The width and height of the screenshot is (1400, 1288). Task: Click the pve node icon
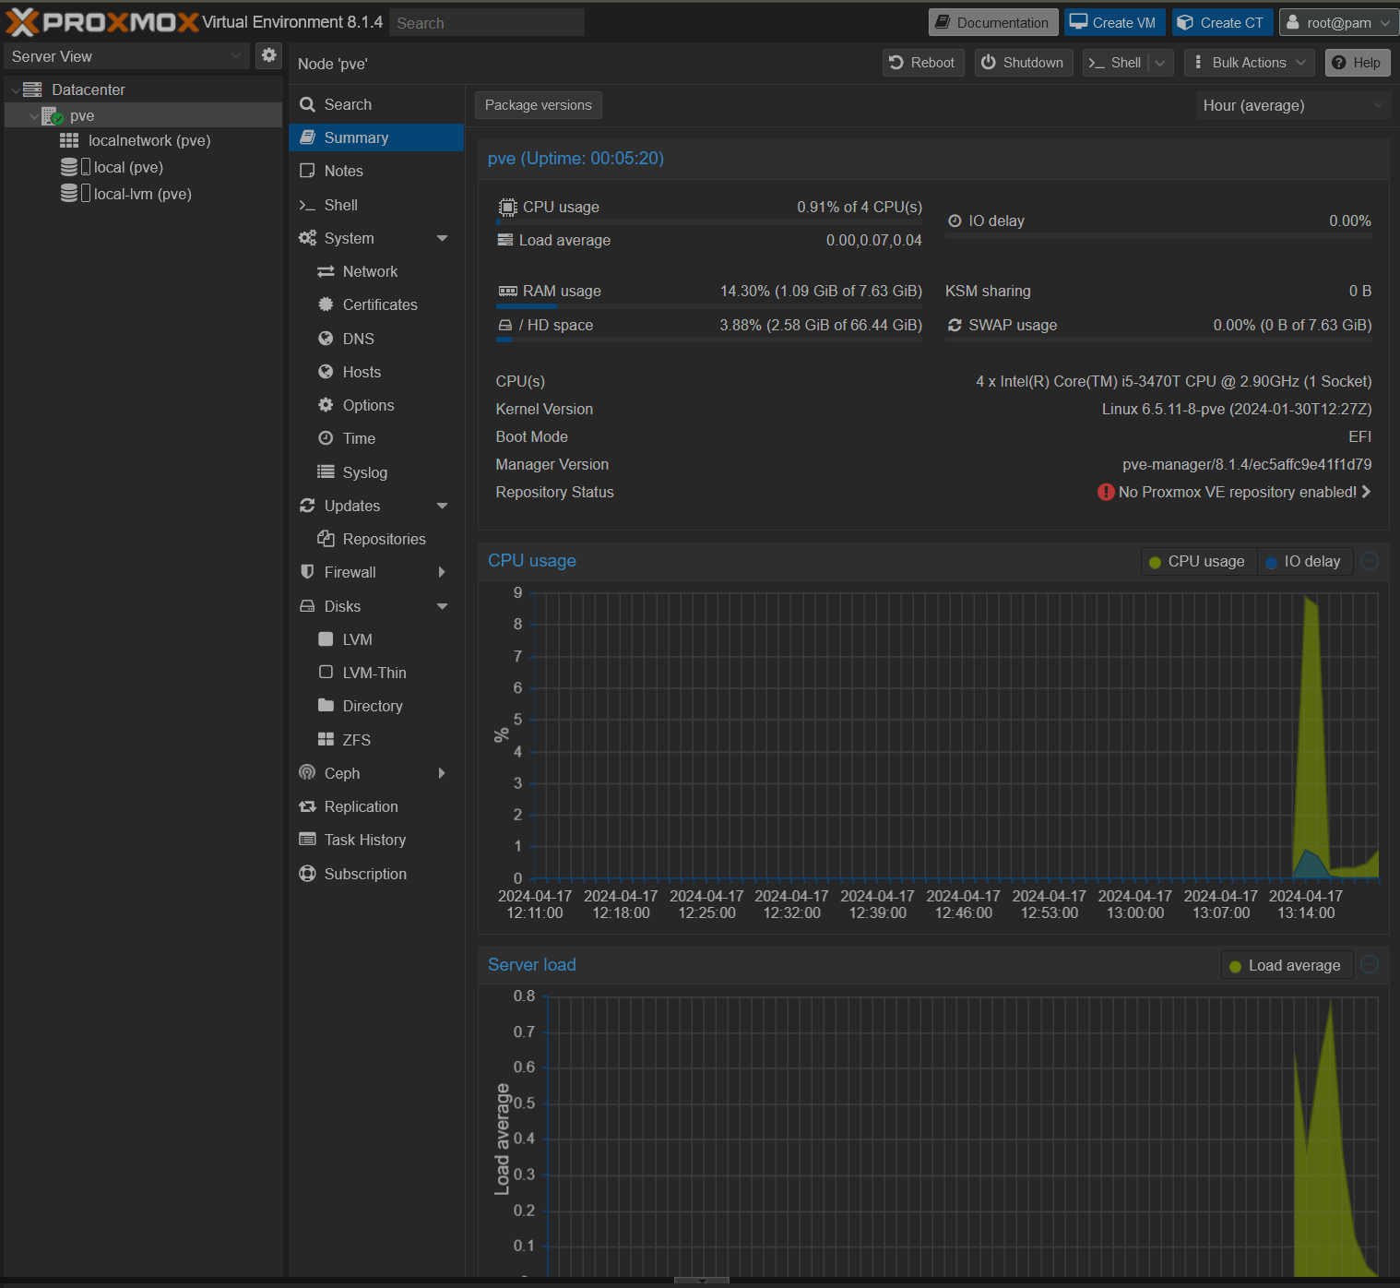pyautogui.click(x=52, y=116)
